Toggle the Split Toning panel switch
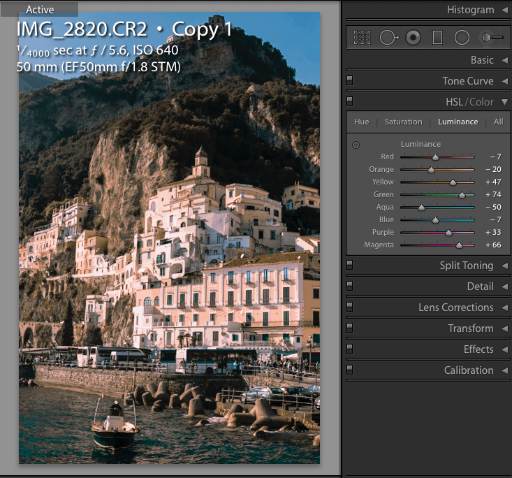This screenshot has width=512, height=478. coord(350,265)
